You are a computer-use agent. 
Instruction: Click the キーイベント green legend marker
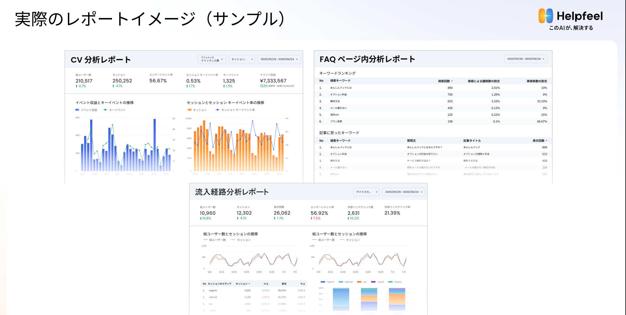click(x=105, y=110)
